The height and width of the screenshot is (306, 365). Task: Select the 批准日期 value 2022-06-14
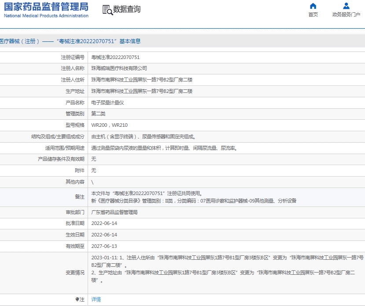[x=104, y=223]
